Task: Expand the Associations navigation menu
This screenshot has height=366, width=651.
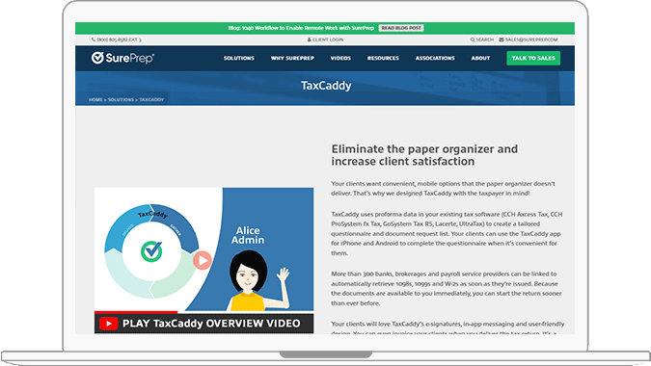Action: coord(435,58)
